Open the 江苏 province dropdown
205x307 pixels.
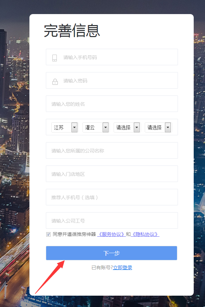coord(65,127)
